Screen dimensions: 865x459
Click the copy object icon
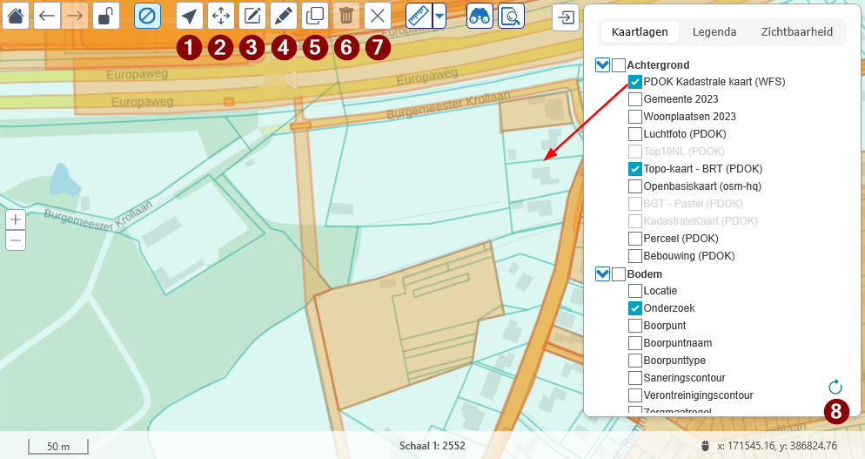[314, 16]
